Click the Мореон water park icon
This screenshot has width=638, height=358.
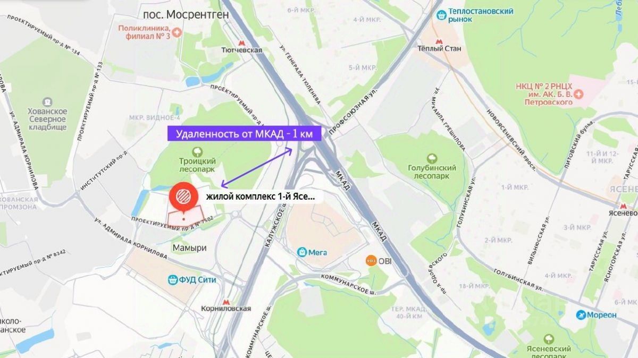pos(581,315)
